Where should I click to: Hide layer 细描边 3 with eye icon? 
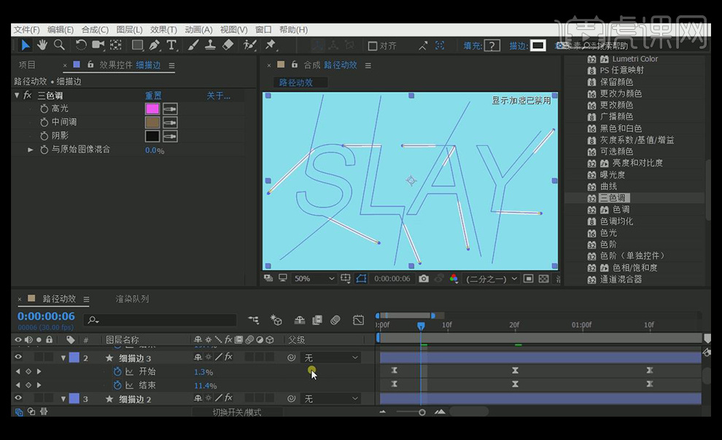pos(18,358)
